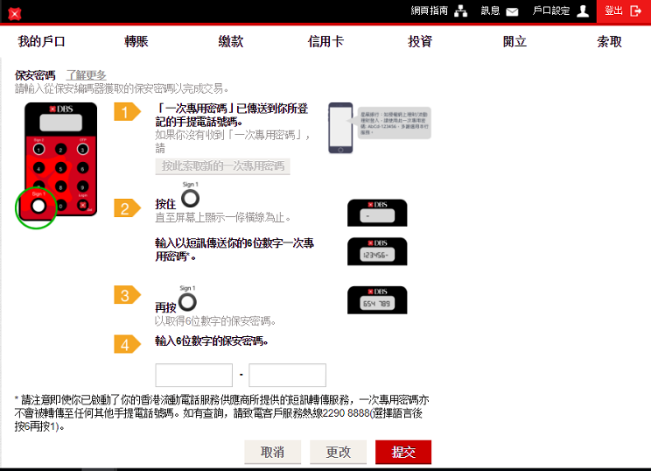Screen dimensions: 651x471
Task: Click the 了解更多 link
Action: coord(86,75)
